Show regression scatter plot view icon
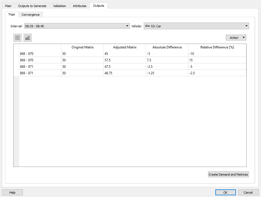The height and width of the screenshot is (197, 261). 28,38
